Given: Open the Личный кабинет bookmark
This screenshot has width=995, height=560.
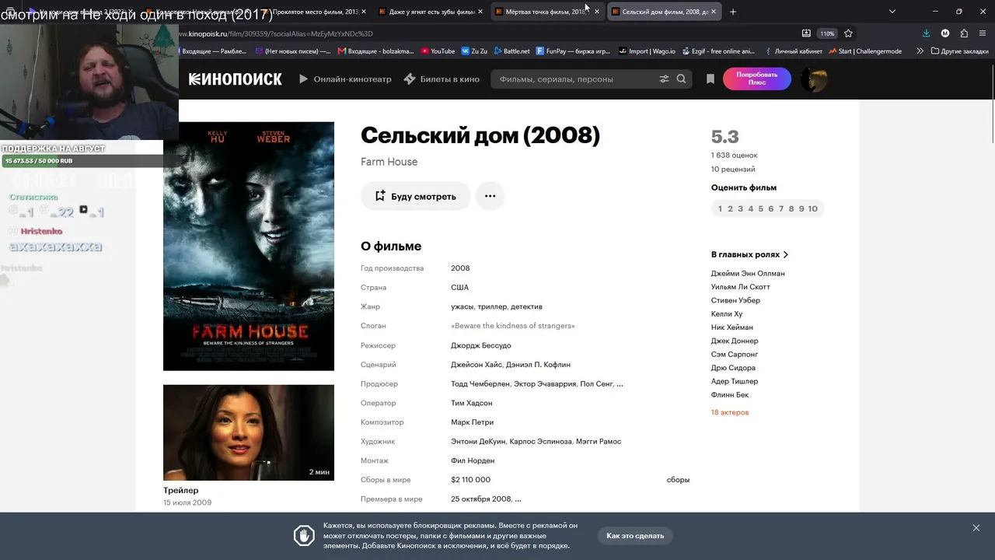Looking at the screenshot, I should (x=793, y=51).
